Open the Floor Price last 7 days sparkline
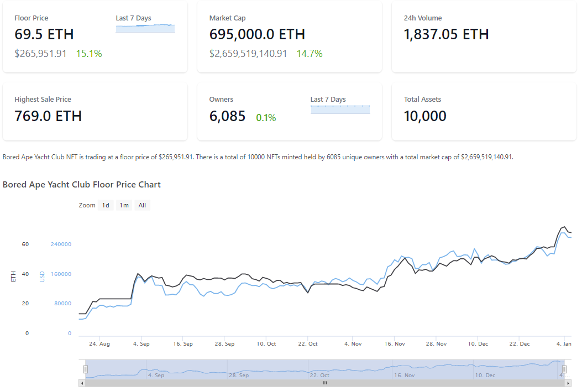The image size is (582, 391). (x=145, y=28)
